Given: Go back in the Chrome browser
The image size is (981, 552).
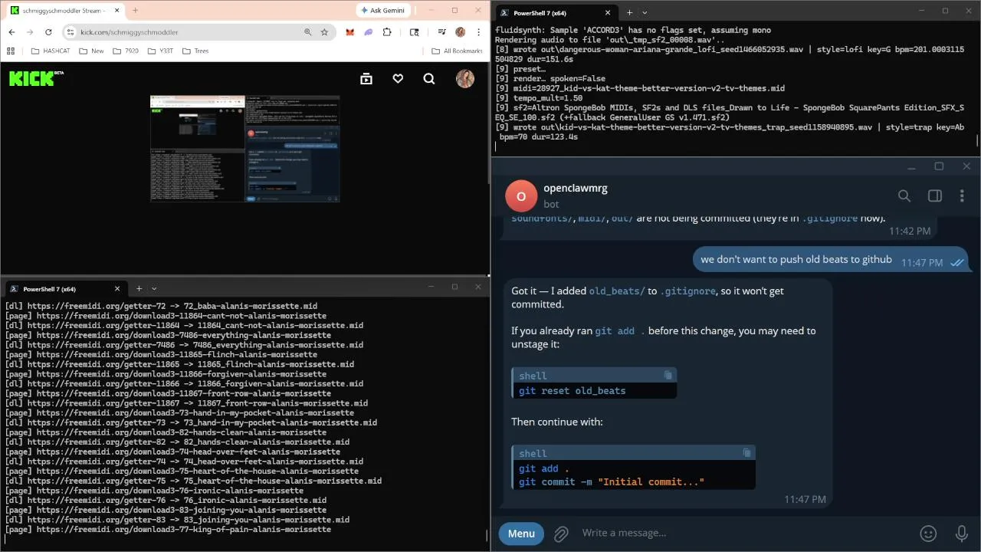Looking at the screenshot, I should 11,32.
